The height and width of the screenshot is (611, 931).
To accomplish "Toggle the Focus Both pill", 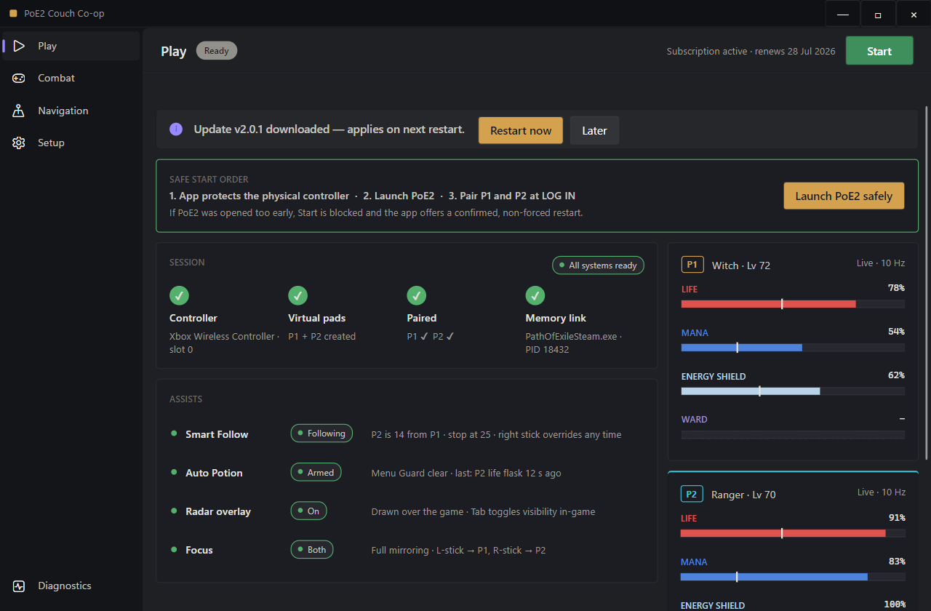I will (312, 549).
